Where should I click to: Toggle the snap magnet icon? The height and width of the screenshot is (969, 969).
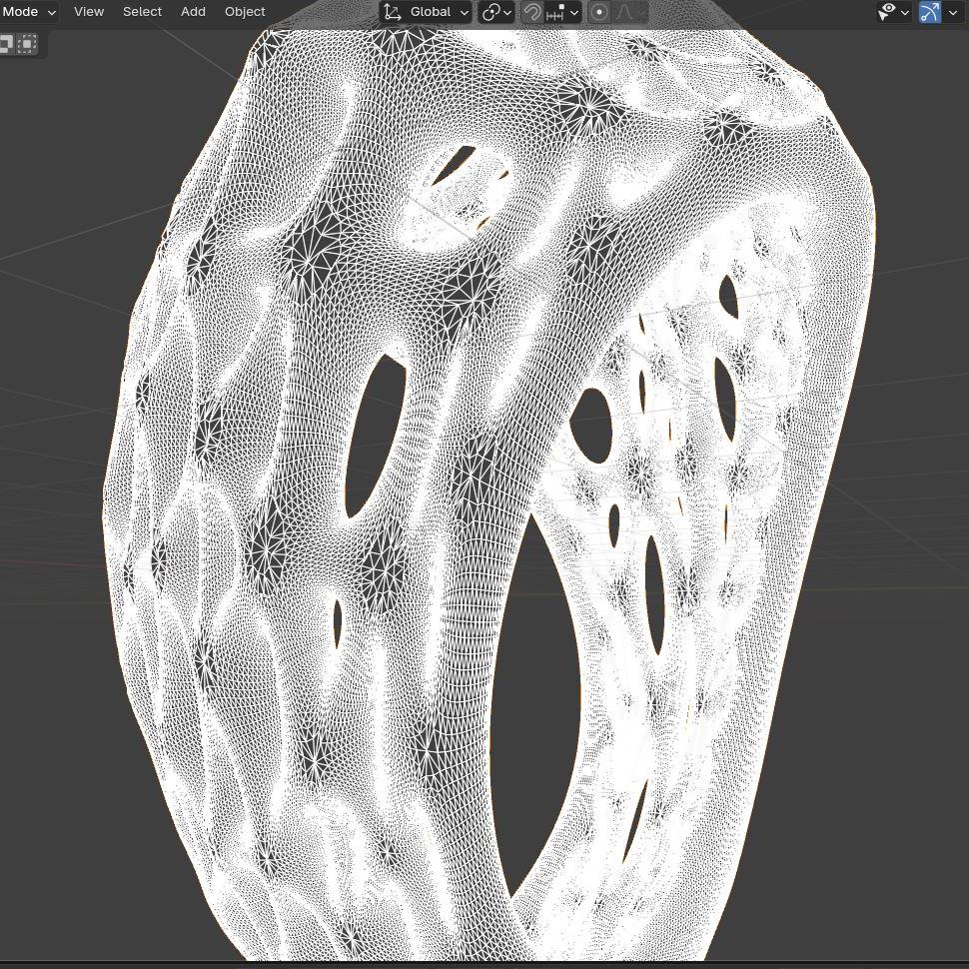532,12
